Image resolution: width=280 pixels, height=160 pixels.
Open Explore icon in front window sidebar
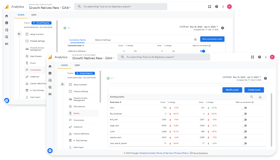coord(50,80)
